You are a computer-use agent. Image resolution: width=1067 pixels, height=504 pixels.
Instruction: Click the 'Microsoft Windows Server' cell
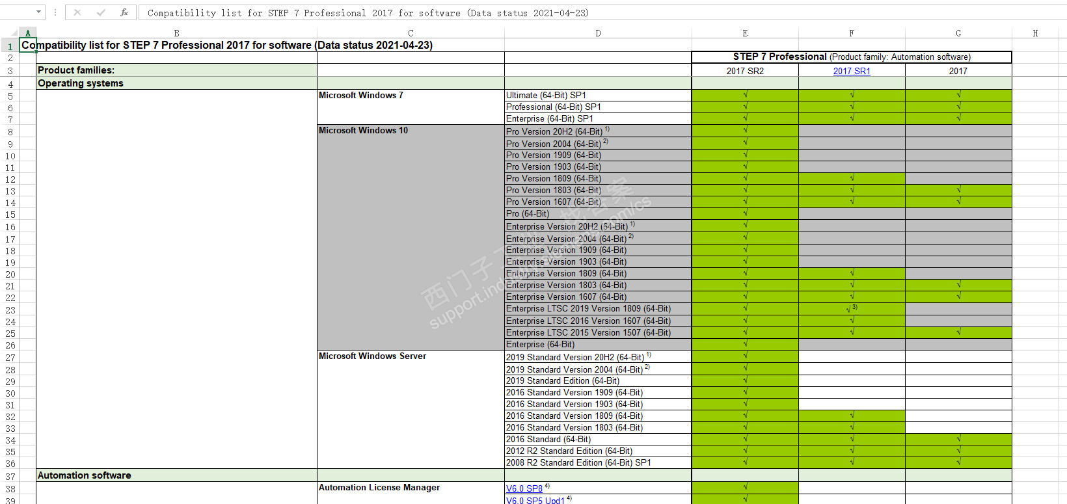point(411,409)
